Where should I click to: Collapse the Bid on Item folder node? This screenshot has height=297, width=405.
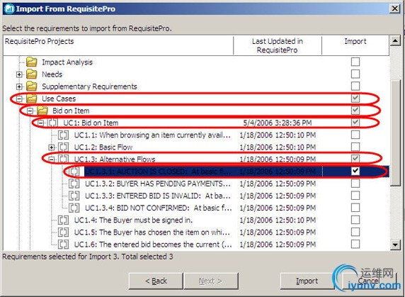click(30, 111)
